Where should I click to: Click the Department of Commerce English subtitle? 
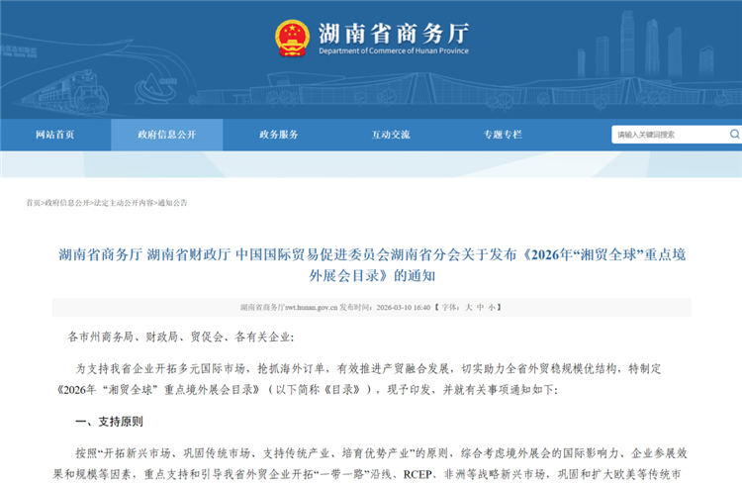tap(394, 50)
